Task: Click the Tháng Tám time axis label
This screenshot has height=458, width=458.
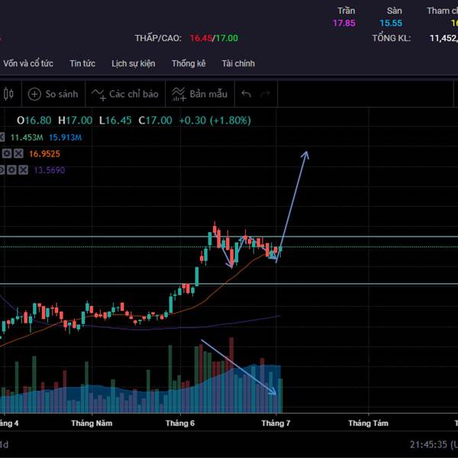Action: pos(369,423)
